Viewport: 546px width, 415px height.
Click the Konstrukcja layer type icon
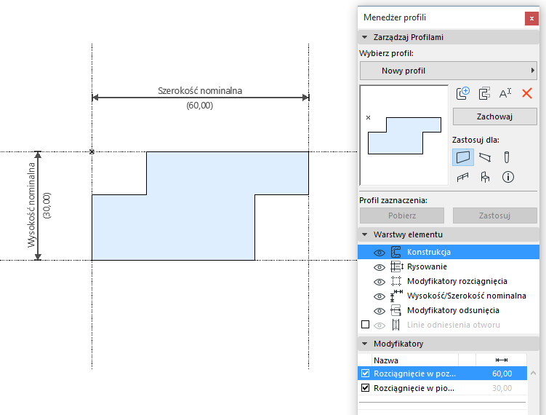click(x=396, y=252)
